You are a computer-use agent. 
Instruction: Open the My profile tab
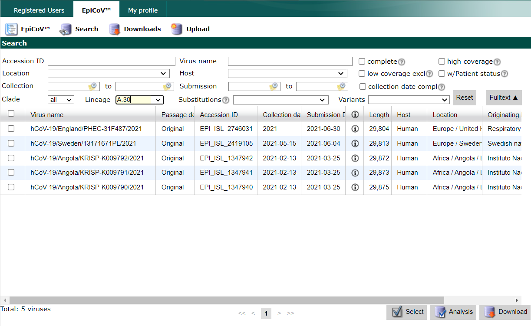pyautogui.click(x=143, y=10)
